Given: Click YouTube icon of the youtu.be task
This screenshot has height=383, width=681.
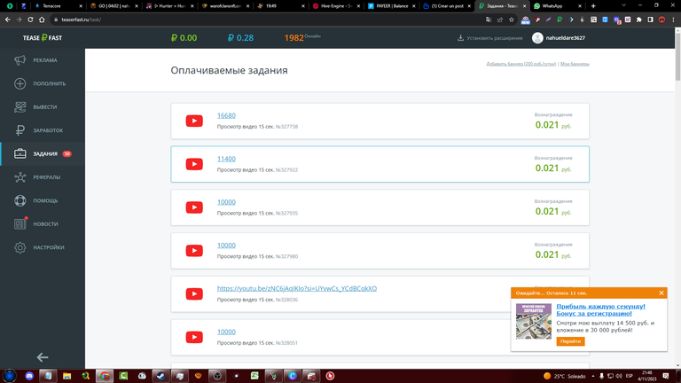Looking at the screenshot, I should pyautogui.click(x=194, y=294).
